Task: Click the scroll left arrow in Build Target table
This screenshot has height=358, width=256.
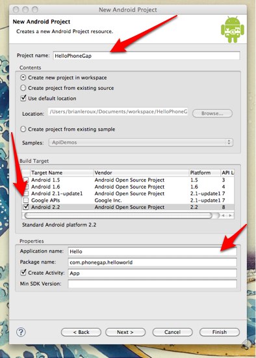Action: [224, 215]
